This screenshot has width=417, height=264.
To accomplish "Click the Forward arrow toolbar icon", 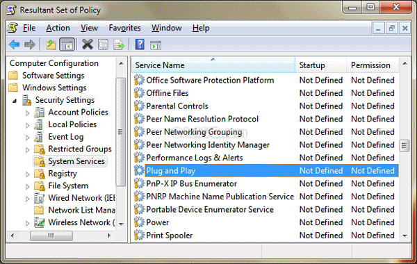I will pos(29,44).
